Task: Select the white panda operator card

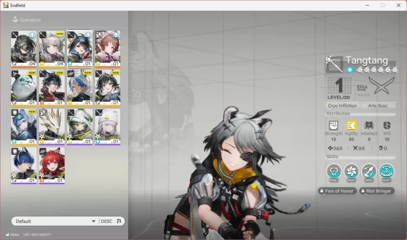Action: (24, 88)
